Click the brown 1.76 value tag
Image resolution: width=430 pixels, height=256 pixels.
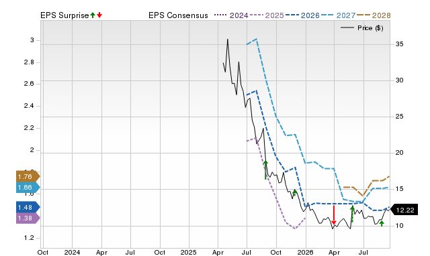click(x=28, y=176)
